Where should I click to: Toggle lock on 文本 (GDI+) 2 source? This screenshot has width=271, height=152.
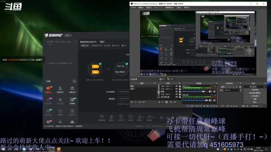[180, 86]
